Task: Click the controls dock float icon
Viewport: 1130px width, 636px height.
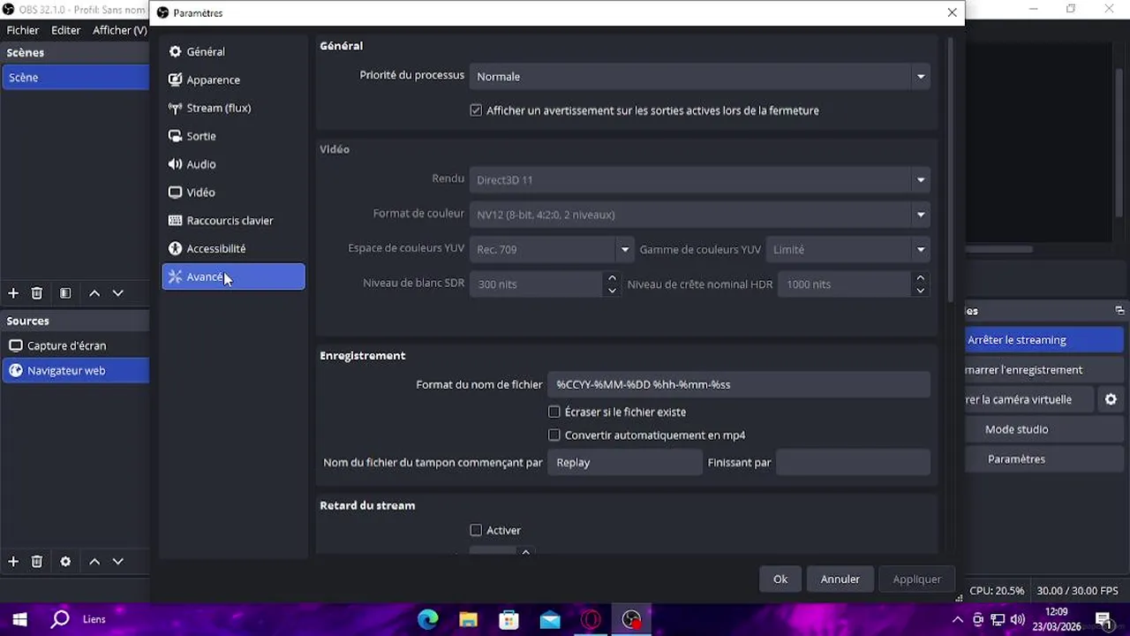Action: 1119,311
